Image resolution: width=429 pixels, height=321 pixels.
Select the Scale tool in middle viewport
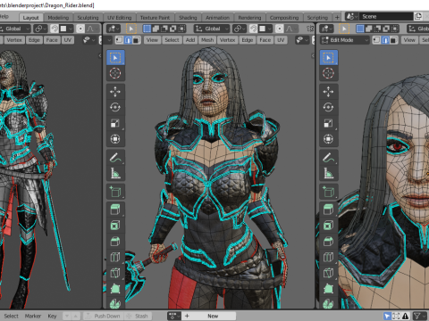[115, 123]
